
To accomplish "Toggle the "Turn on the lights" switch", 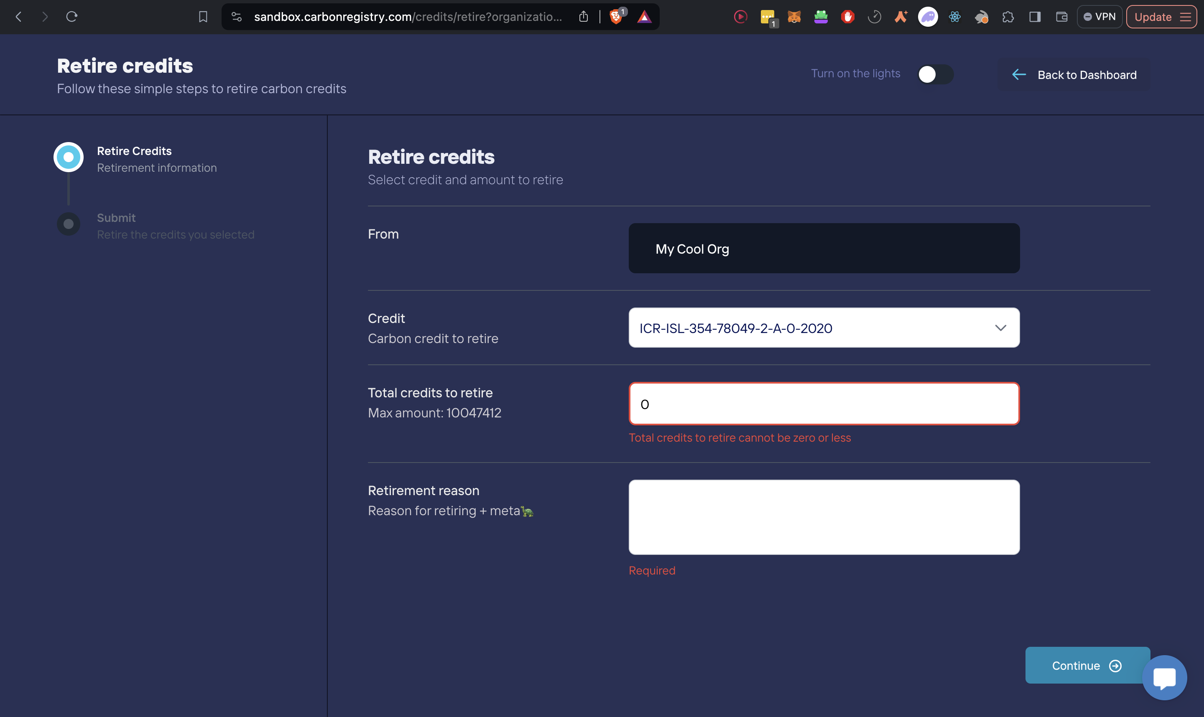I will (x=935, y=74).
